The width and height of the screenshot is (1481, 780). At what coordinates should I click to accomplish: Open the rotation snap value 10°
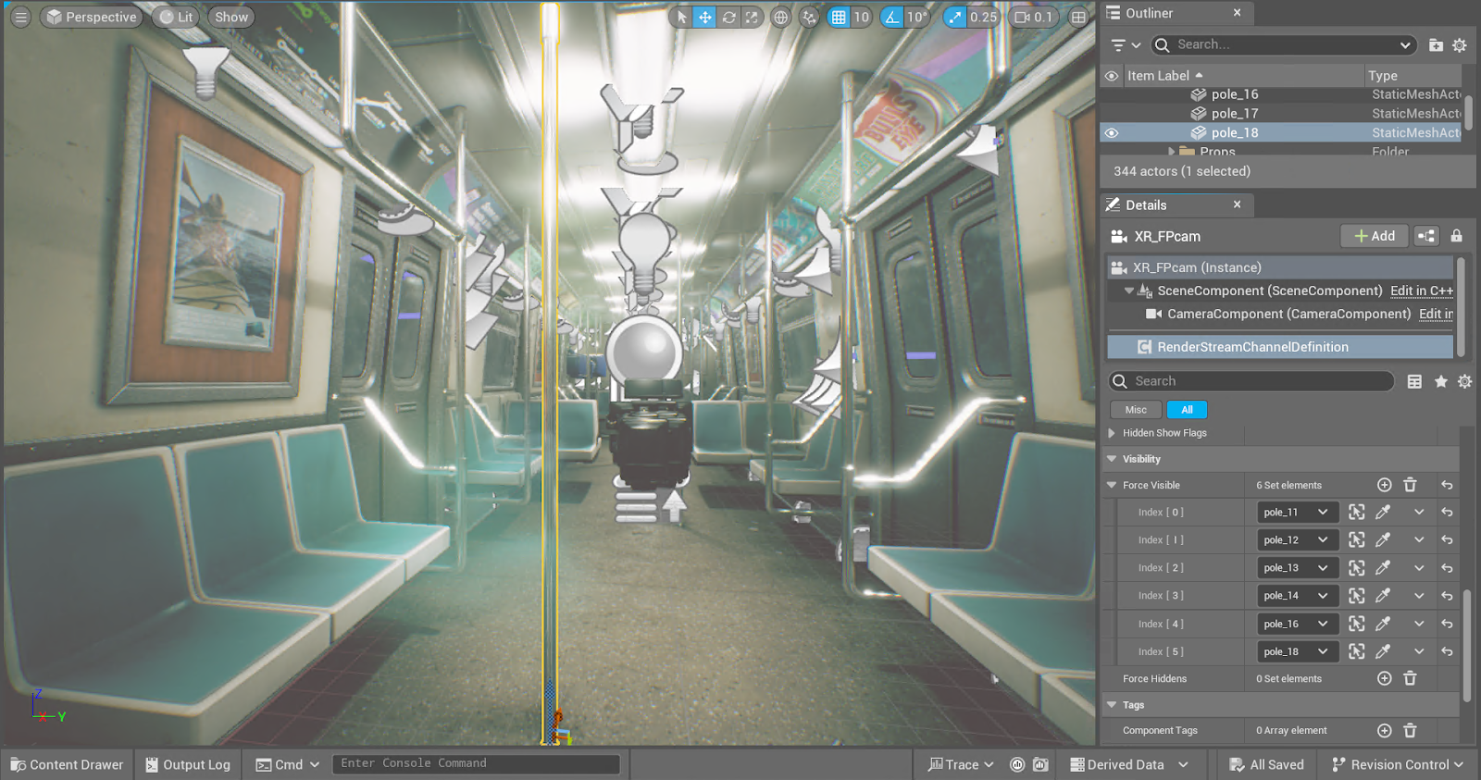coord(917,17)
